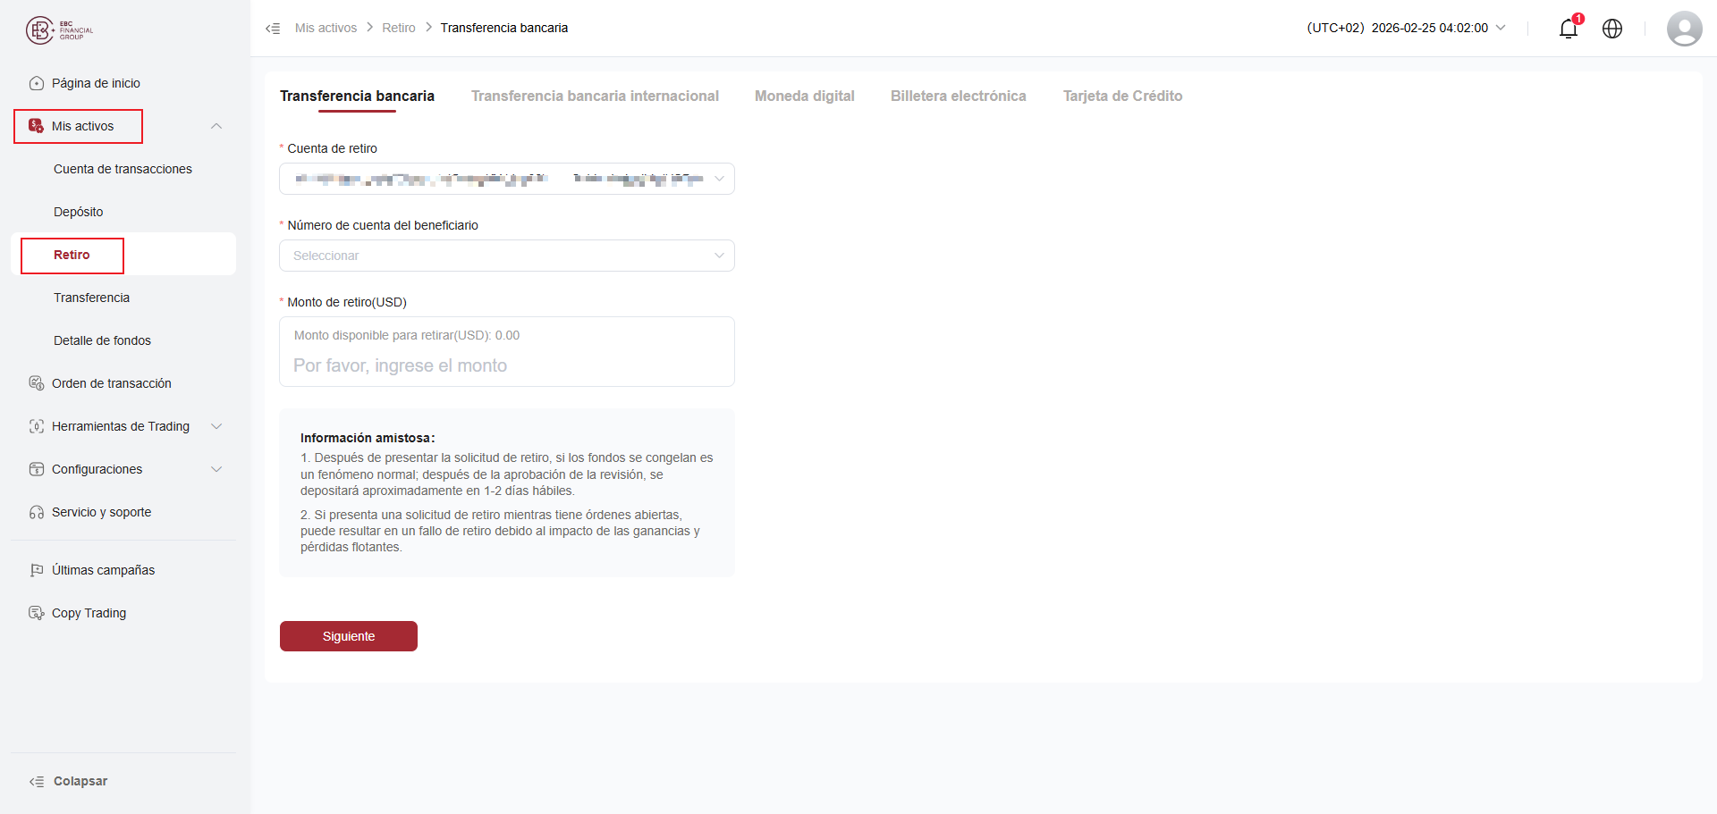Expand the Configuraciones menu
This screenshot has width=1717, height=814.
(x=216, y=469)
